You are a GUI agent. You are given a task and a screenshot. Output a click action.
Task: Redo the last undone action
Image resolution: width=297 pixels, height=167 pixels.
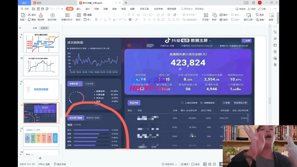click(x=58, y=9)
